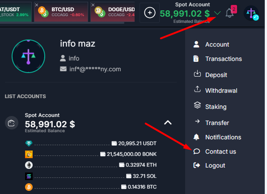Close the BTC/USD ticker tab

pyautogui.click(x=36, y=5)
